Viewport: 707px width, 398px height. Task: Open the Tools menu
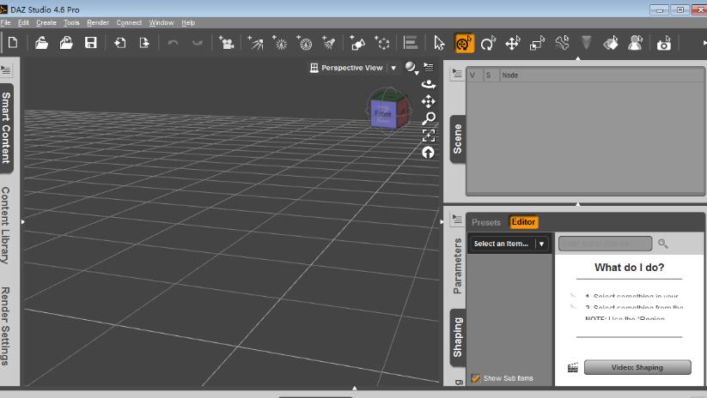pos(71,22)
